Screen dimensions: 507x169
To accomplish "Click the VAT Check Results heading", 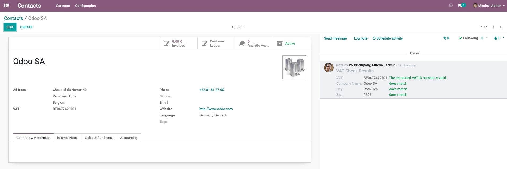I will tap(355, 71).
